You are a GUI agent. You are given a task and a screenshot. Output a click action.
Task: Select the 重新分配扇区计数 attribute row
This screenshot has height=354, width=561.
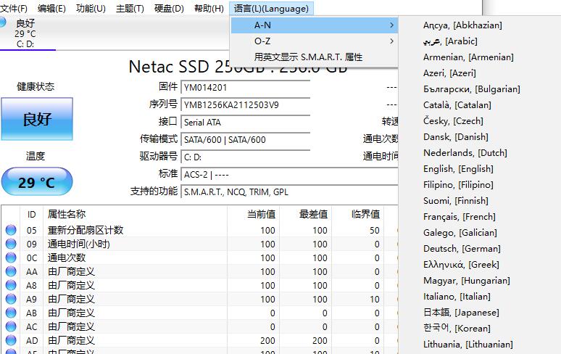click(199, 230)
